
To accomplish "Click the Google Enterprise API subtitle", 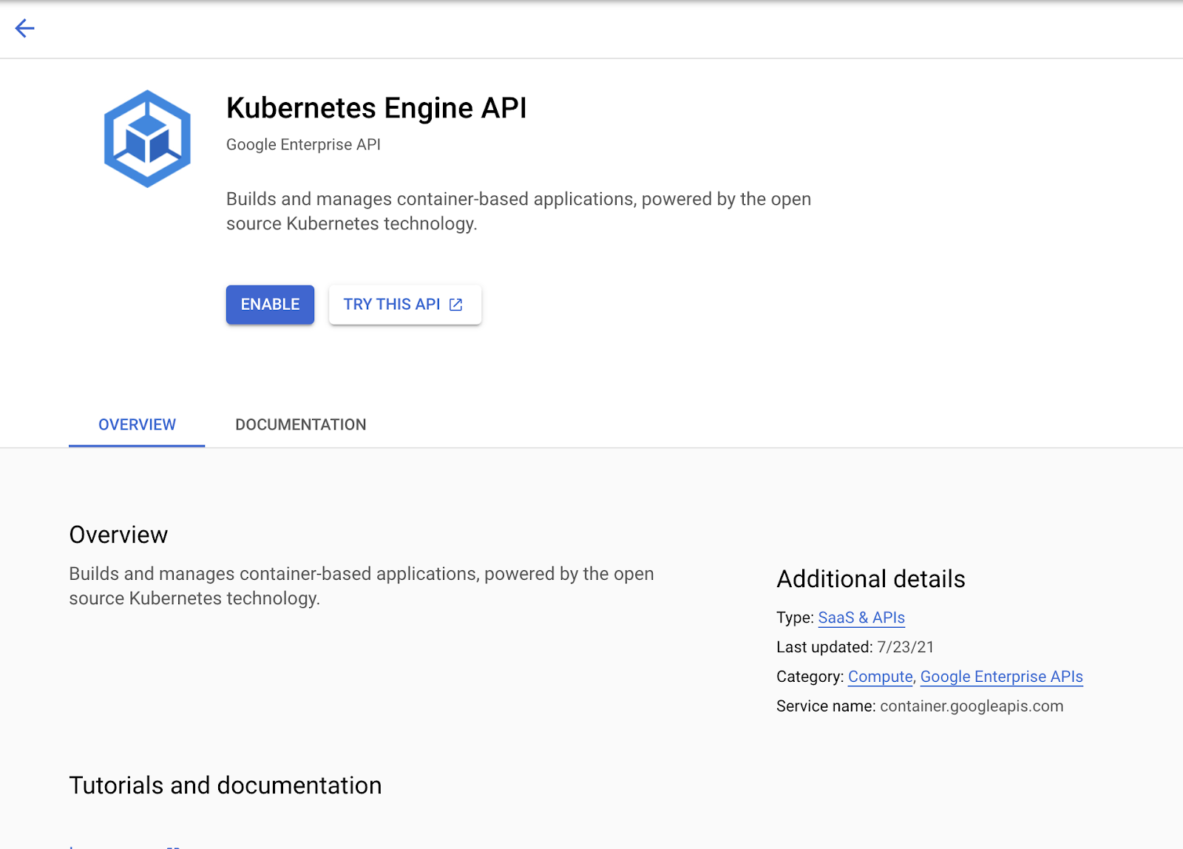I will pyautogui.click(x=303, y=145).
